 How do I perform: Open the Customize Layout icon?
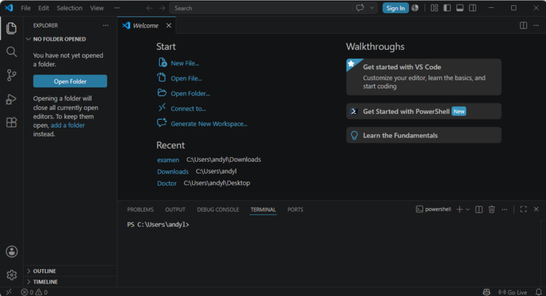(x=434, y=8)
